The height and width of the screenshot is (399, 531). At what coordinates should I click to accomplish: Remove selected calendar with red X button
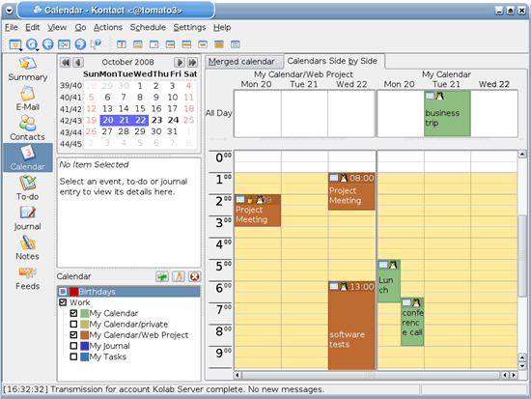195,276
